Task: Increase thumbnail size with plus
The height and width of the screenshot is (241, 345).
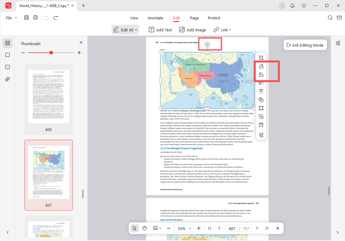Action: click(79, 53)
